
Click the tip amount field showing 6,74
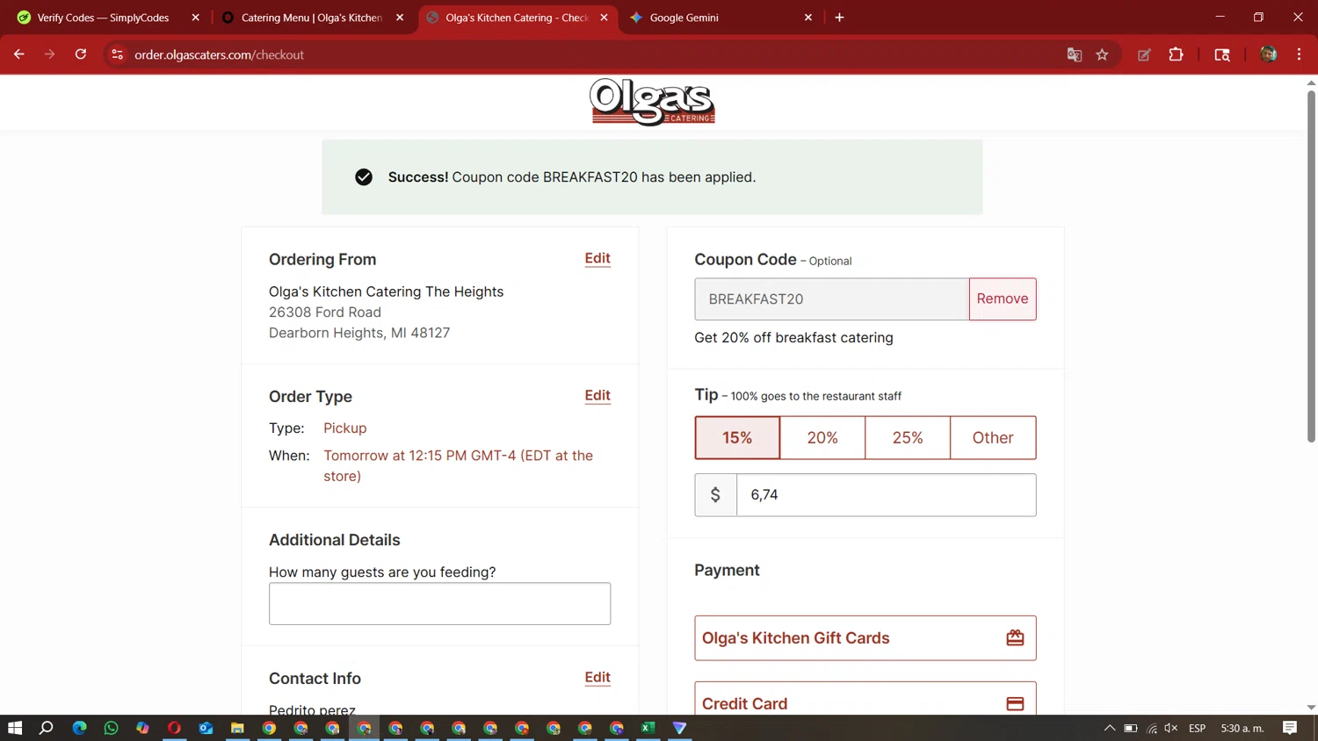pyautogui.click(x=887, y=495)
